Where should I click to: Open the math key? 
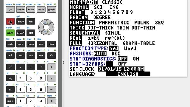click(x=10, y=44)
